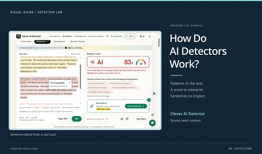The height and width of the screenshot is (154, 262).
Task: Open AI Humanizer in the top navigation
Action: [55, 37]
